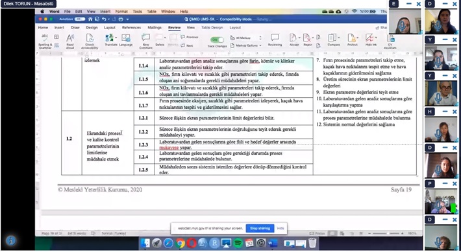Screen dimensions: 461x252
Task: Switch to Focus view mode
Action: tap(317, 233)
